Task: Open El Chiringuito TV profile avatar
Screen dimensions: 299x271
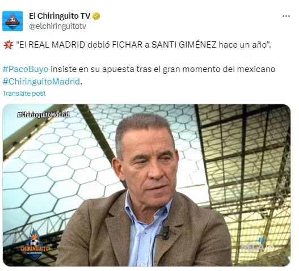Action: (12, 21)
